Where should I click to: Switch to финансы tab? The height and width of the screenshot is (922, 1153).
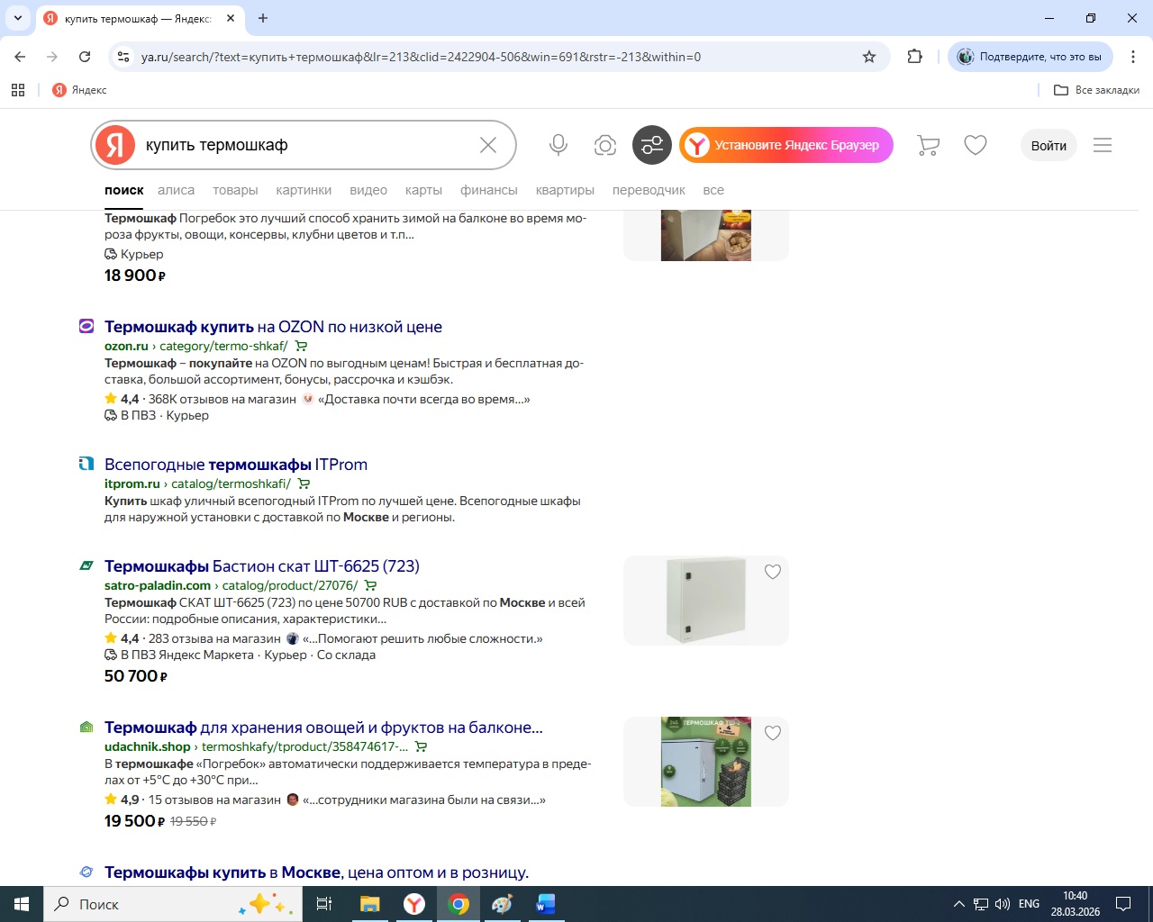pyautogui.click(x=489, y=190)
